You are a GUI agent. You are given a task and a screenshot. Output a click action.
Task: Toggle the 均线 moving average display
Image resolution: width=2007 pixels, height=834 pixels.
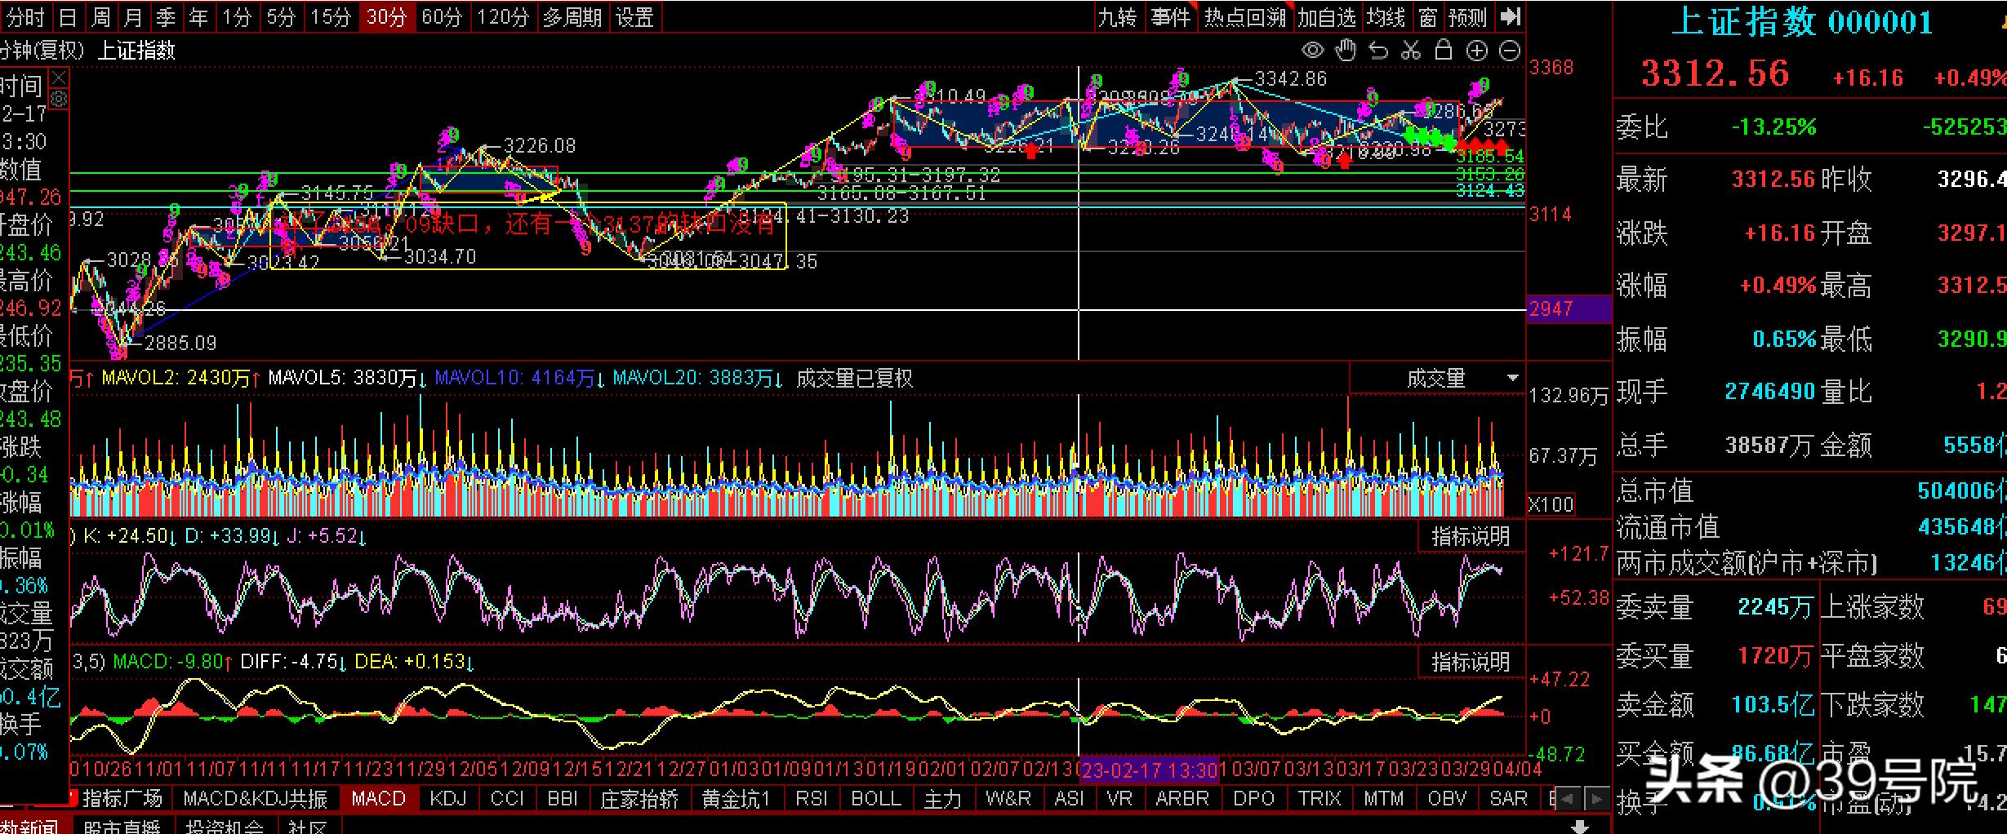pos(1386,17)
